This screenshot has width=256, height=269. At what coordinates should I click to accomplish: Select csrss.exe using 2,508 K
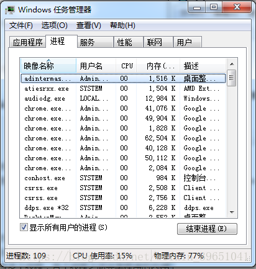[123, 188]
